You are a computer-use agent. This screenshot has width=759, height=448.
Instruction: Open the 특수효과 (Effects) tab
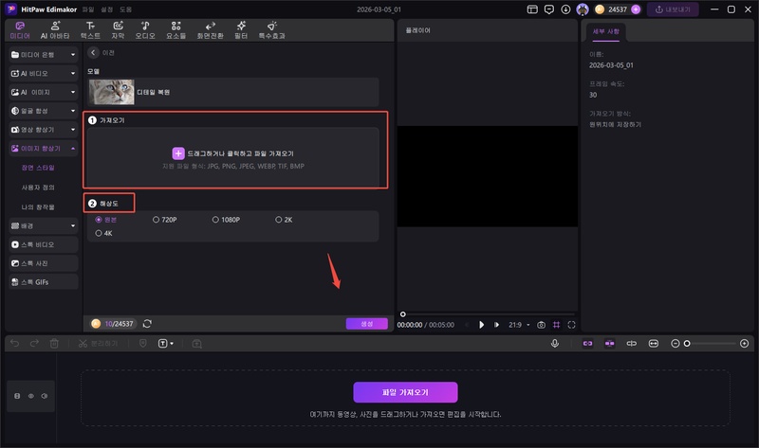click(x=272, y=30)
